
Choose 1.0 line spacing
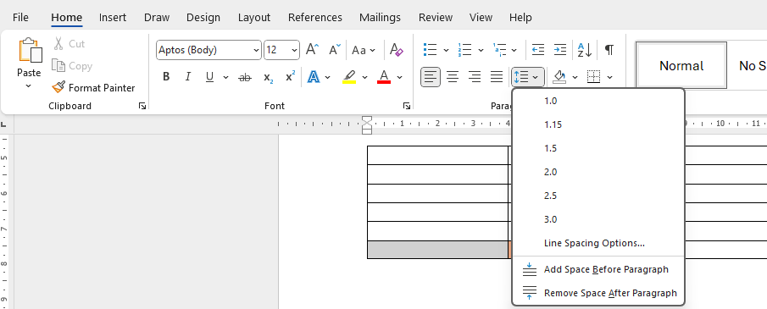597,101
